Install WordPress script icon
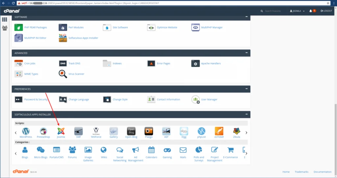 point(26,131)
